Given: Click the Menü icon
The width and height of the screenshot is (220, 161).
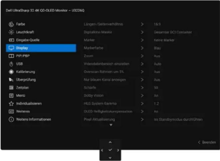Looking at the screenshot, I should point(11,96).
